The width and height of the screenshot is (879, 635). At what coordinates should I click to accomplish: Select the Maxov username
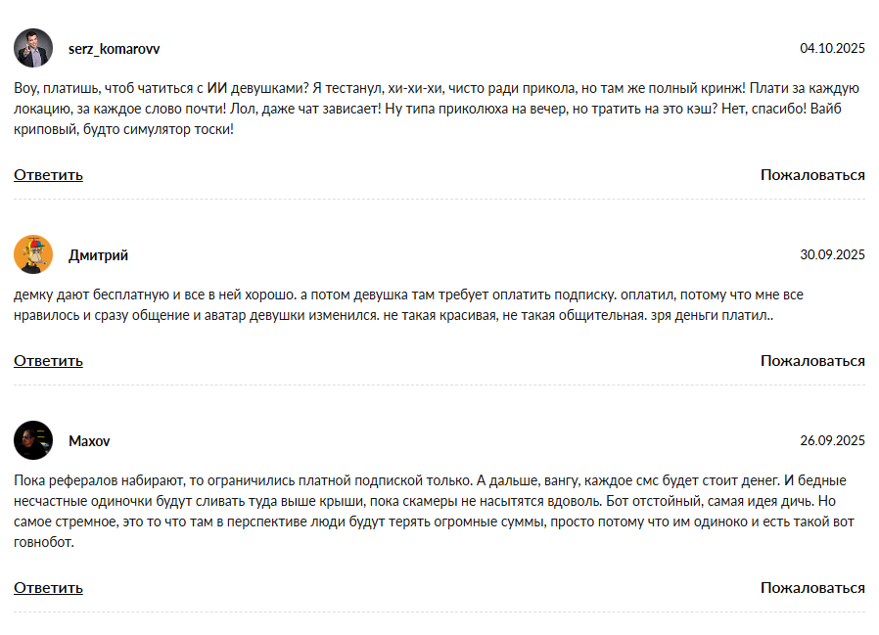coord(89,441)
